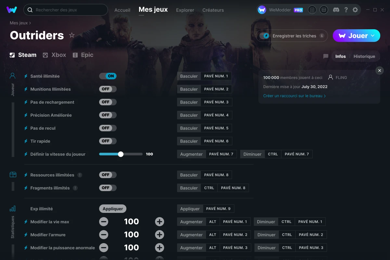This screenshot has width=390, height=260.
Task: Open the chat bubble icon
Action: point(326,56)
